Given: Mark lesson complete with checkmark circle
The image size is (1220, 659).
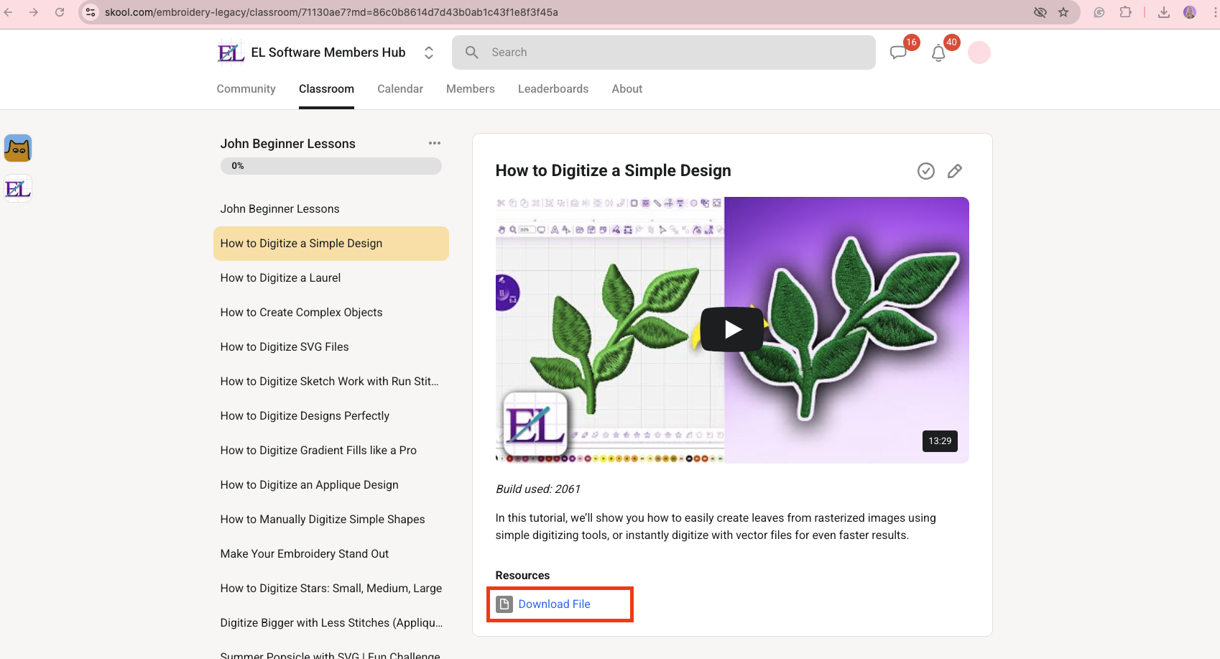Looking at the screenshot, I should click(926, 171).
